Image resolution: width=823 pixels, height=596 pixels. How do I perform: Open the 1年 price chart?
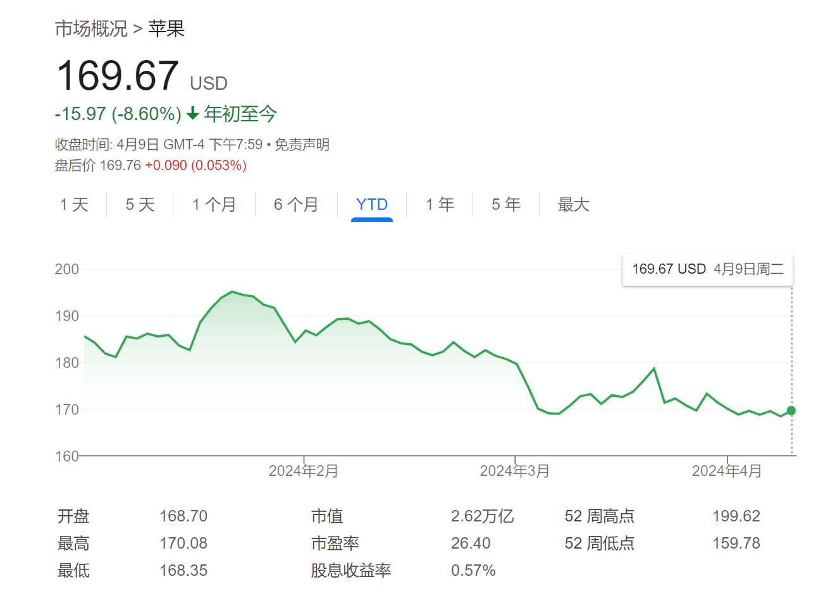point(440,204)
